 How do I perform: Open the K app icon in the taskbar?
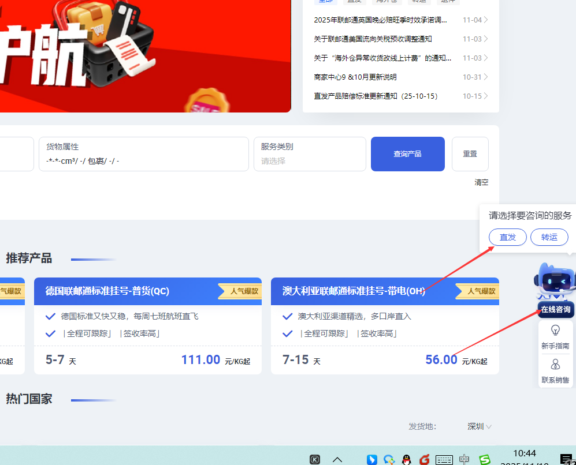(x=315, y=459)
